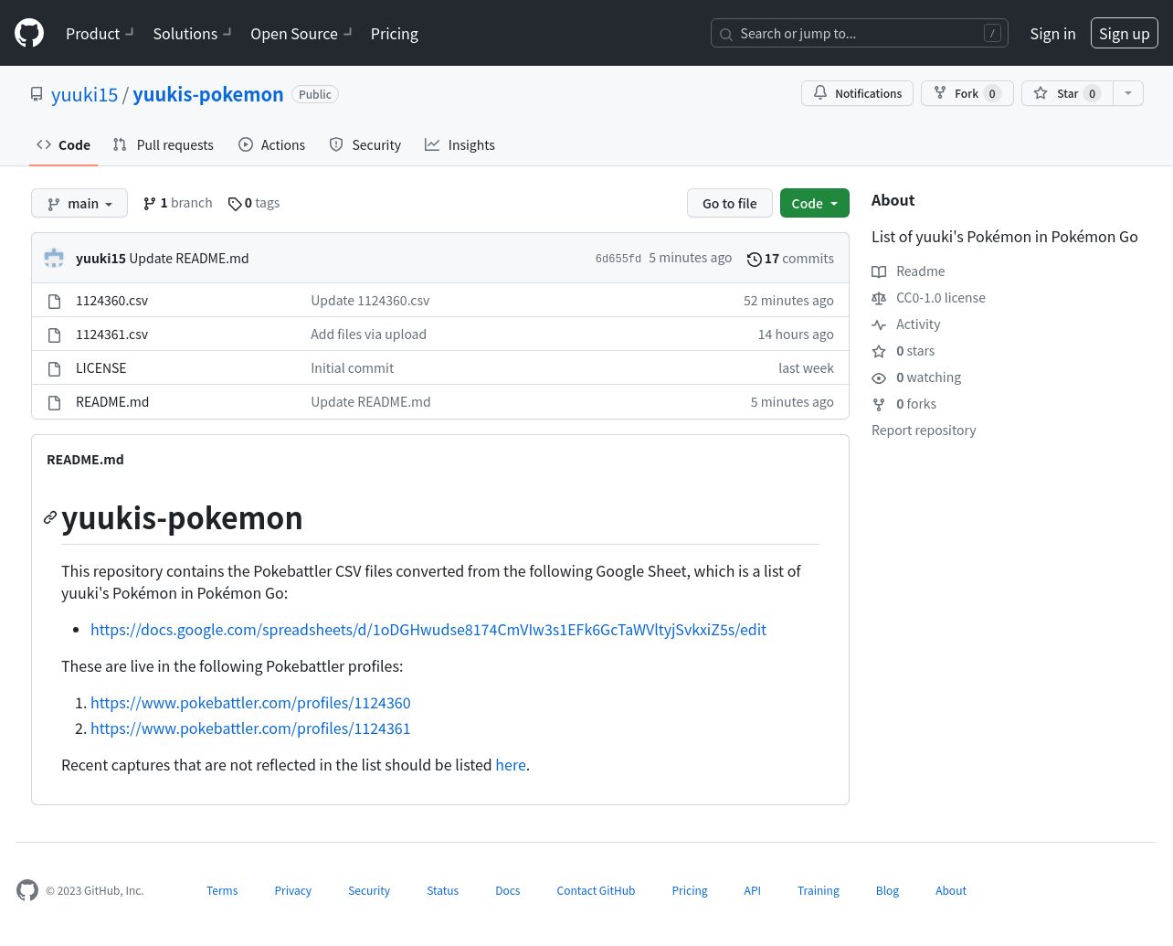
Task: Open the Update 1124360.csv commit message
Action: tap(370, 301)
